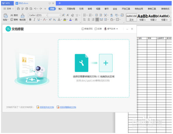Click the plus file add box

tap(106, 63)
